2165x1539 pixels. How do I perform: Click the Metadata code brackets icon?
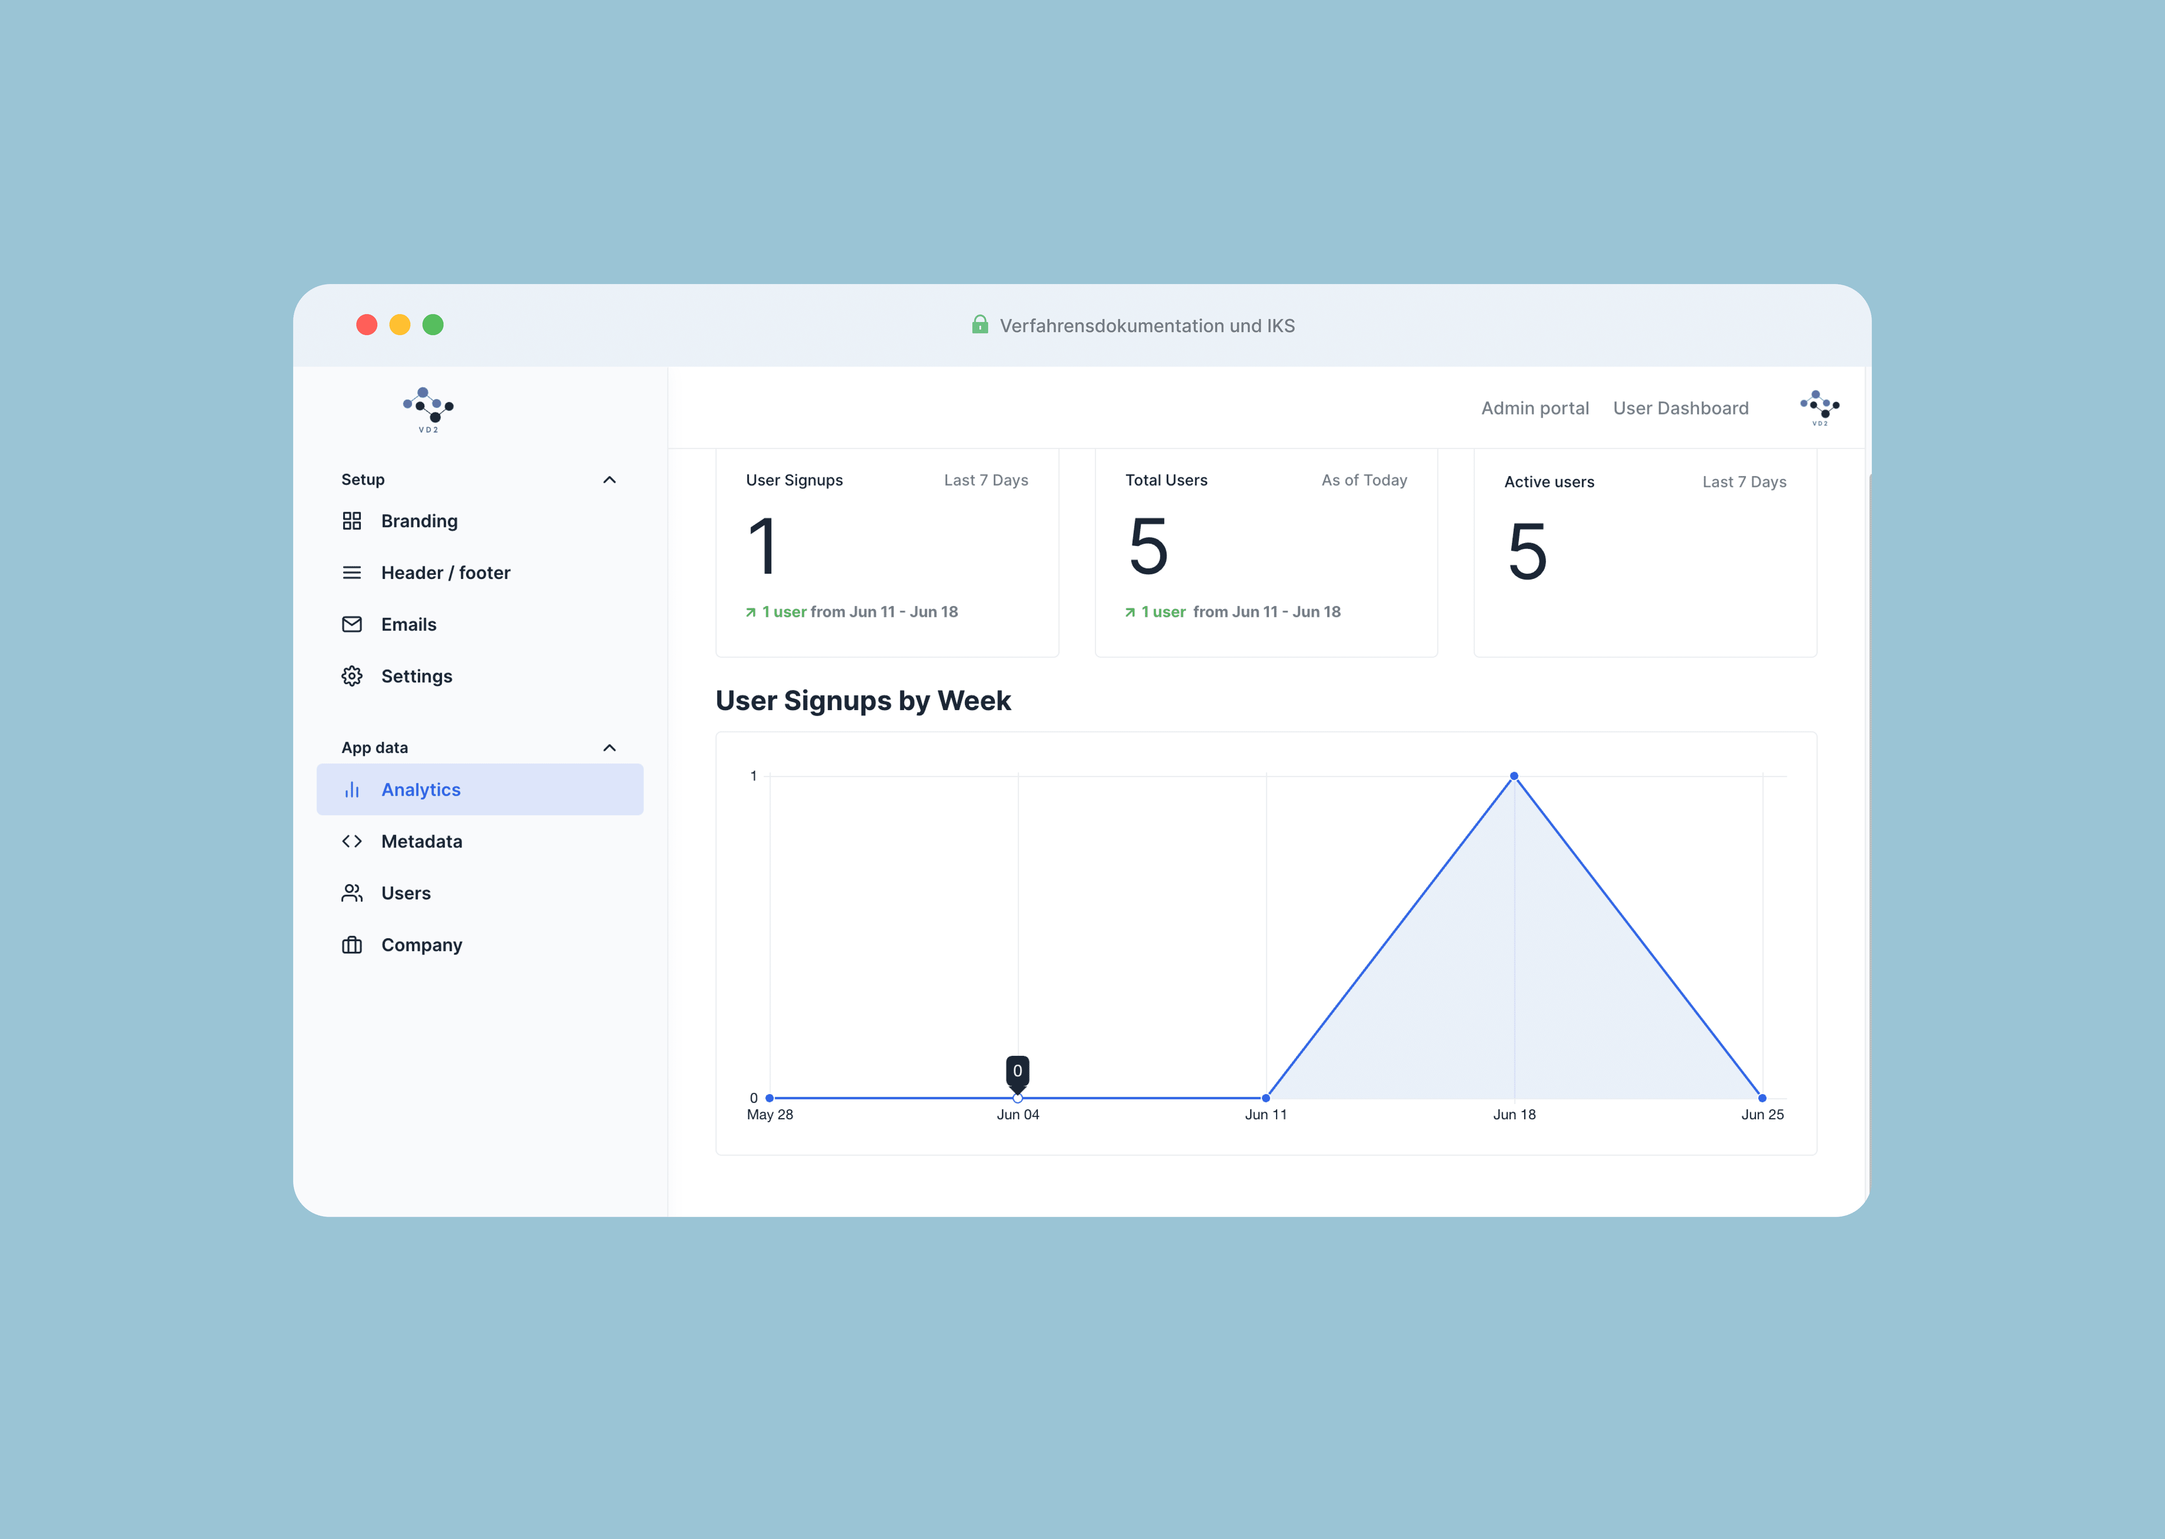[x=352, y=842]
